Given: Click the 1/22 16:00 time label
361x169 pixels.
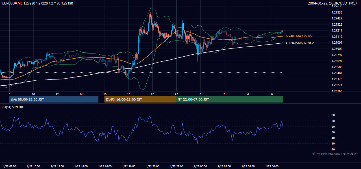Looking at the screenshot, I should pyautogui.click(x=105, y=166).
